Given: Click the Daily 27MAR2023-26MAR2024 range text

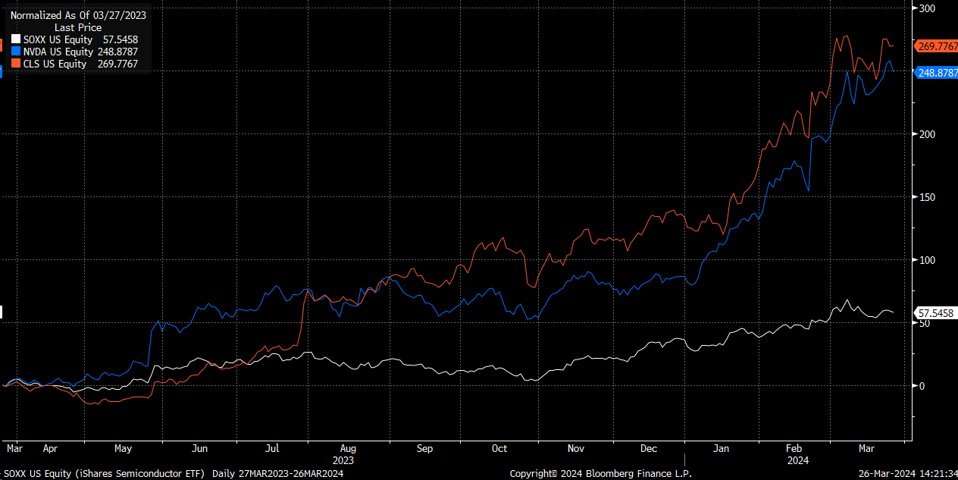Looking at the screenshot, I should [278, 473].
